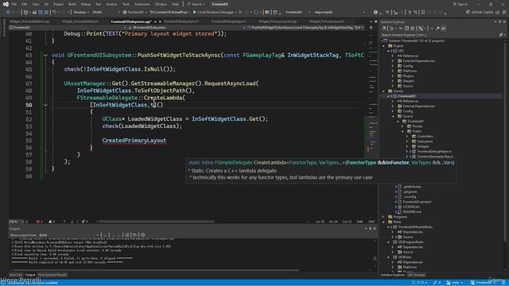Open GitHub Copilot button
The image size is (509, 286).
480,13
